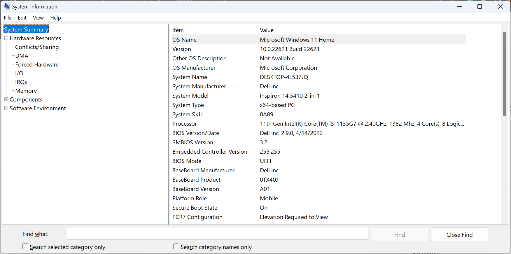This screenshot has width=511, height=254.
Task: Select the System Type row label
Action: (x=188, y=105)
